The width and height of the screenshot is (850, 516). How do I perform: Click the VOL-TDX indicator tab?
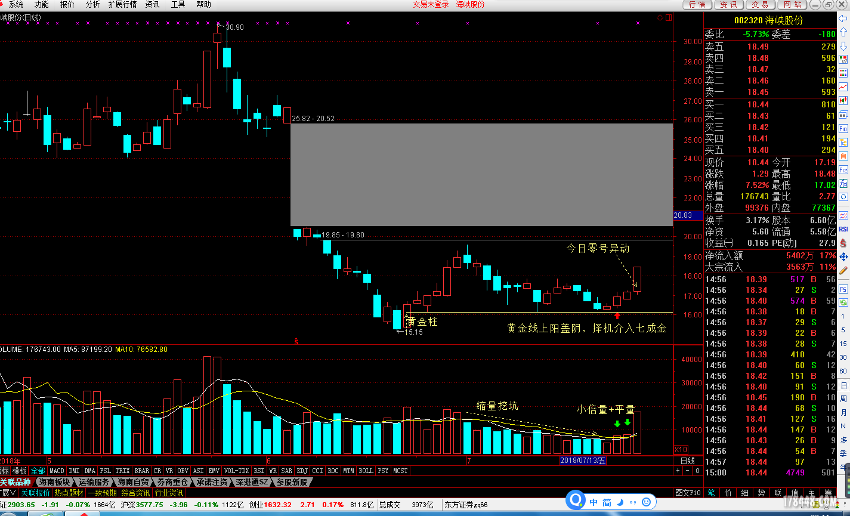click(236, 471)
